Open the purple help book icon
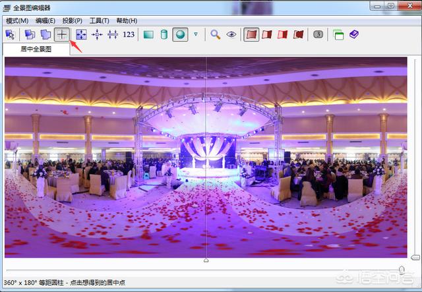 click(x=354, y=34)
